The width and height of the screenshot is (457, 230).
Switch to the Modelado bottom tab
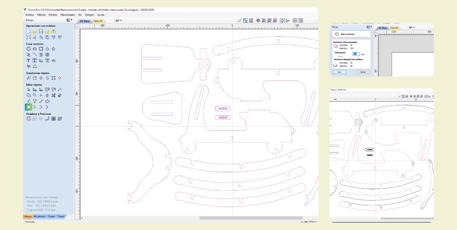coord(40,217)
